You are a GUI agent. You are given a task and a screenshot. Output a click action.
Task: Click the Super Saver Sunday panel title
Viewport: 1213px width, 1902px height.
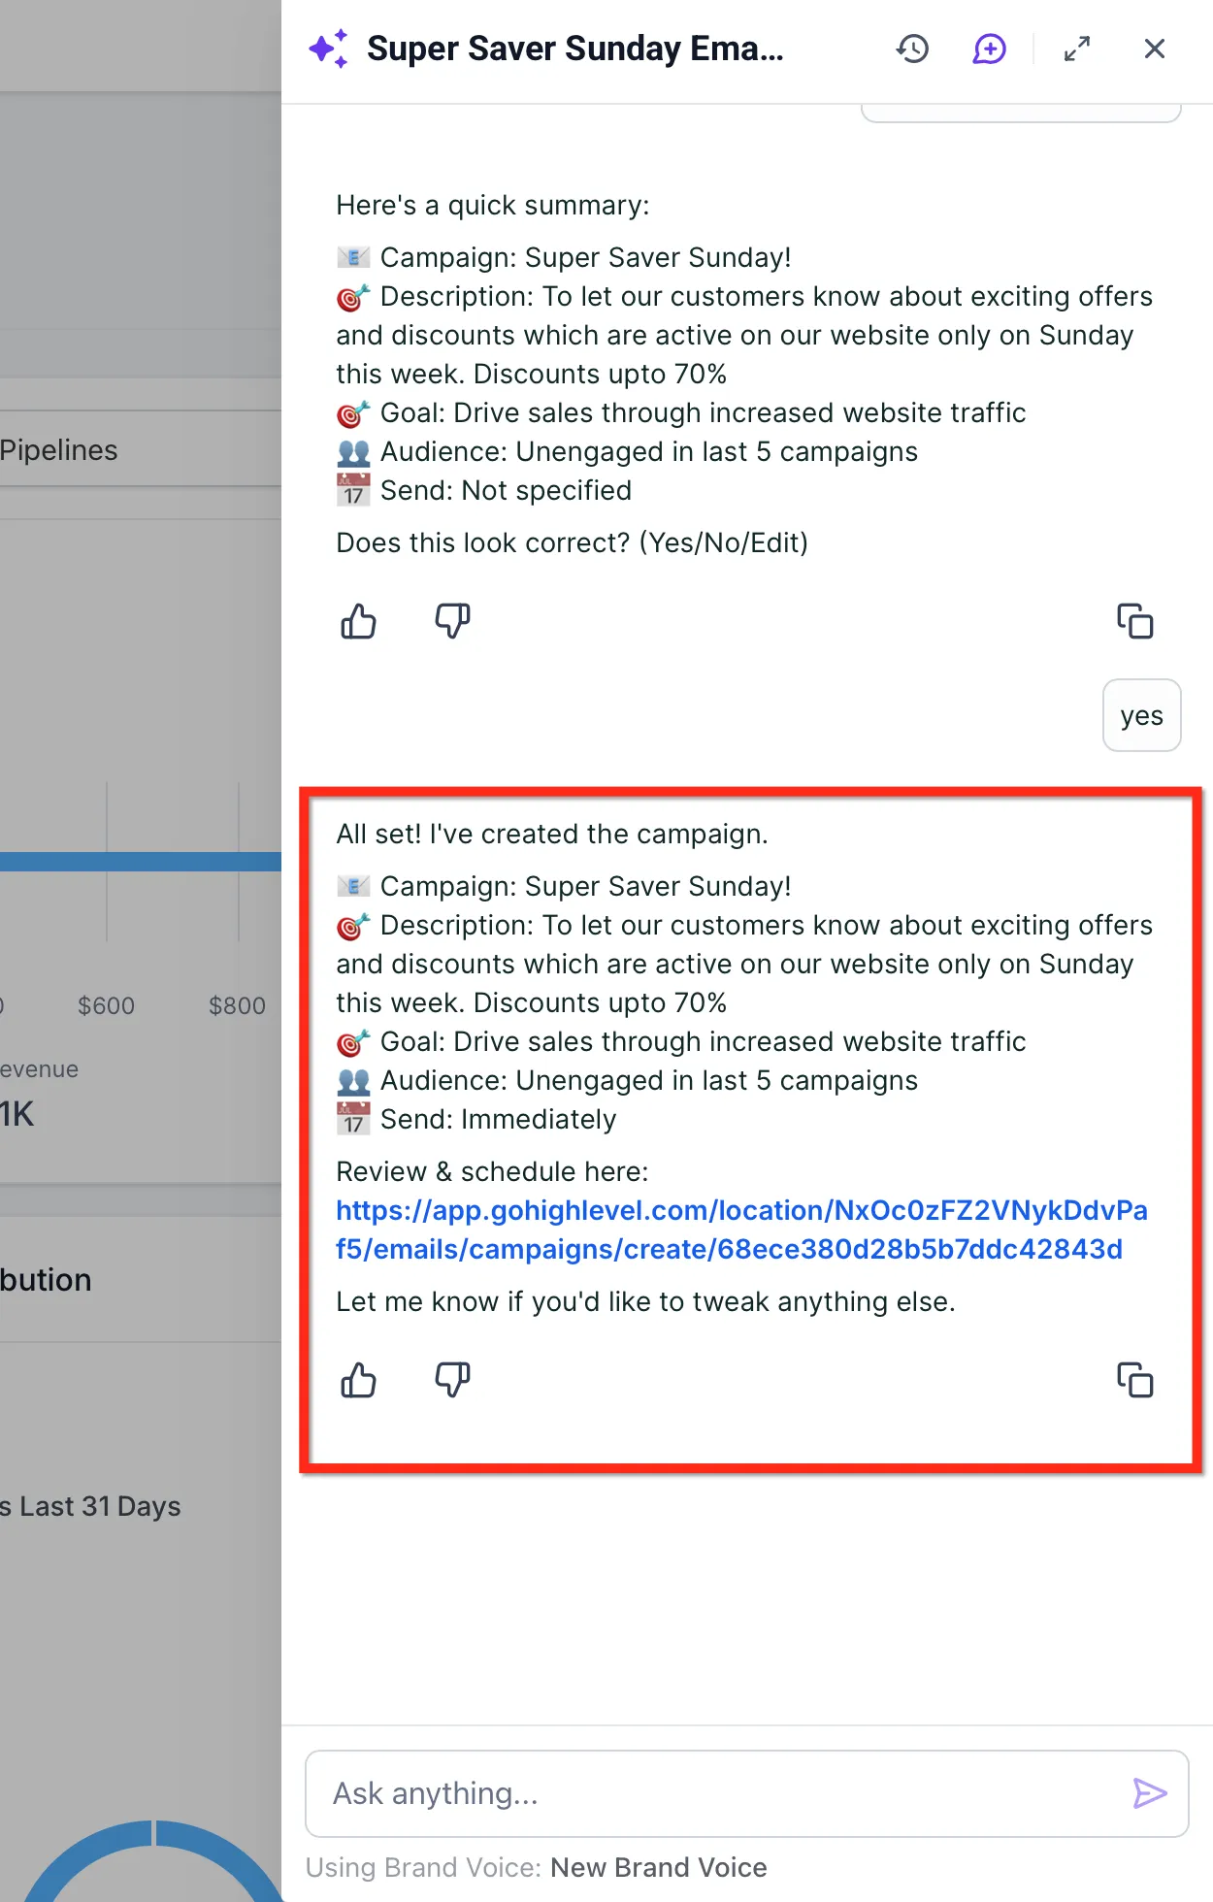pyautogui.click(x=574, y=49)
